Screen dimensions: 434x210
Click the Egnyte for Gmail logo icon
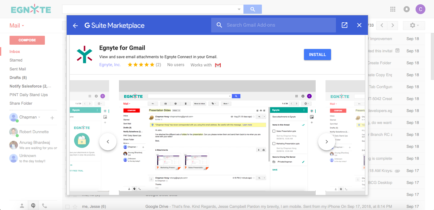pyautogui.click(x=84, y=55)
